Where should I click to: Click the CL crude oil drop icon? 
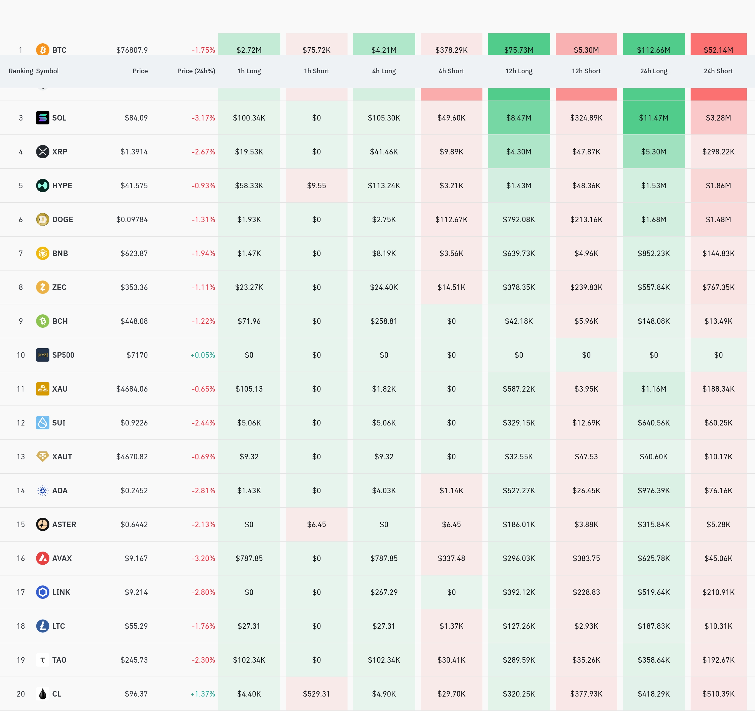(42, 694)
